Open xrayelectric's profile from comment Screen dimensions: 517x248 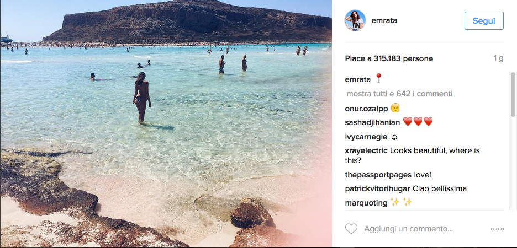point(366,150)
